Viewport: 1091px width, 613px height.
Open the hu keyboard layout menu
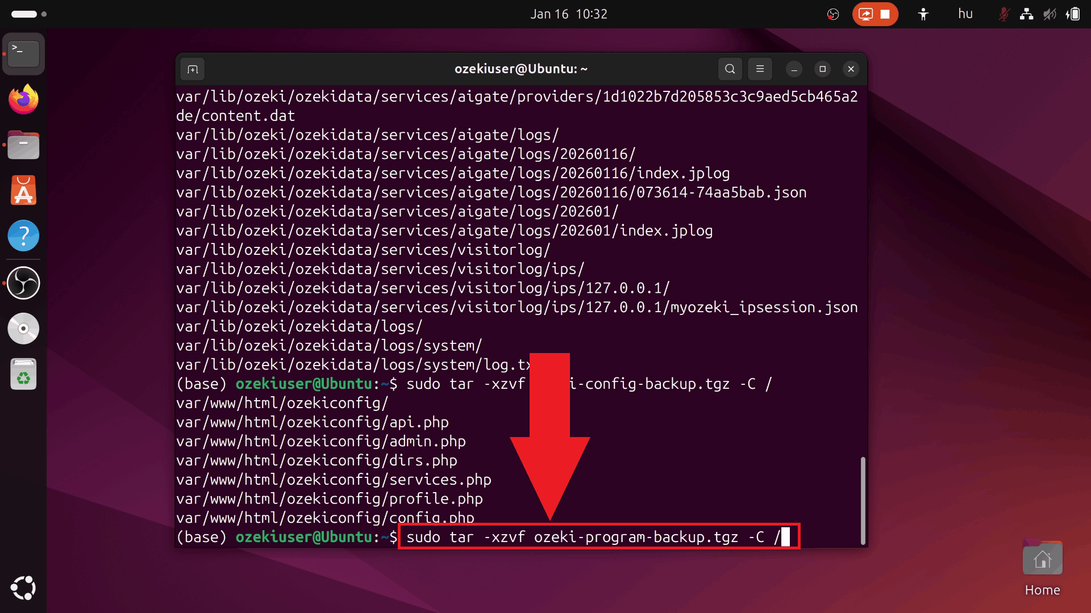point(965,14)
